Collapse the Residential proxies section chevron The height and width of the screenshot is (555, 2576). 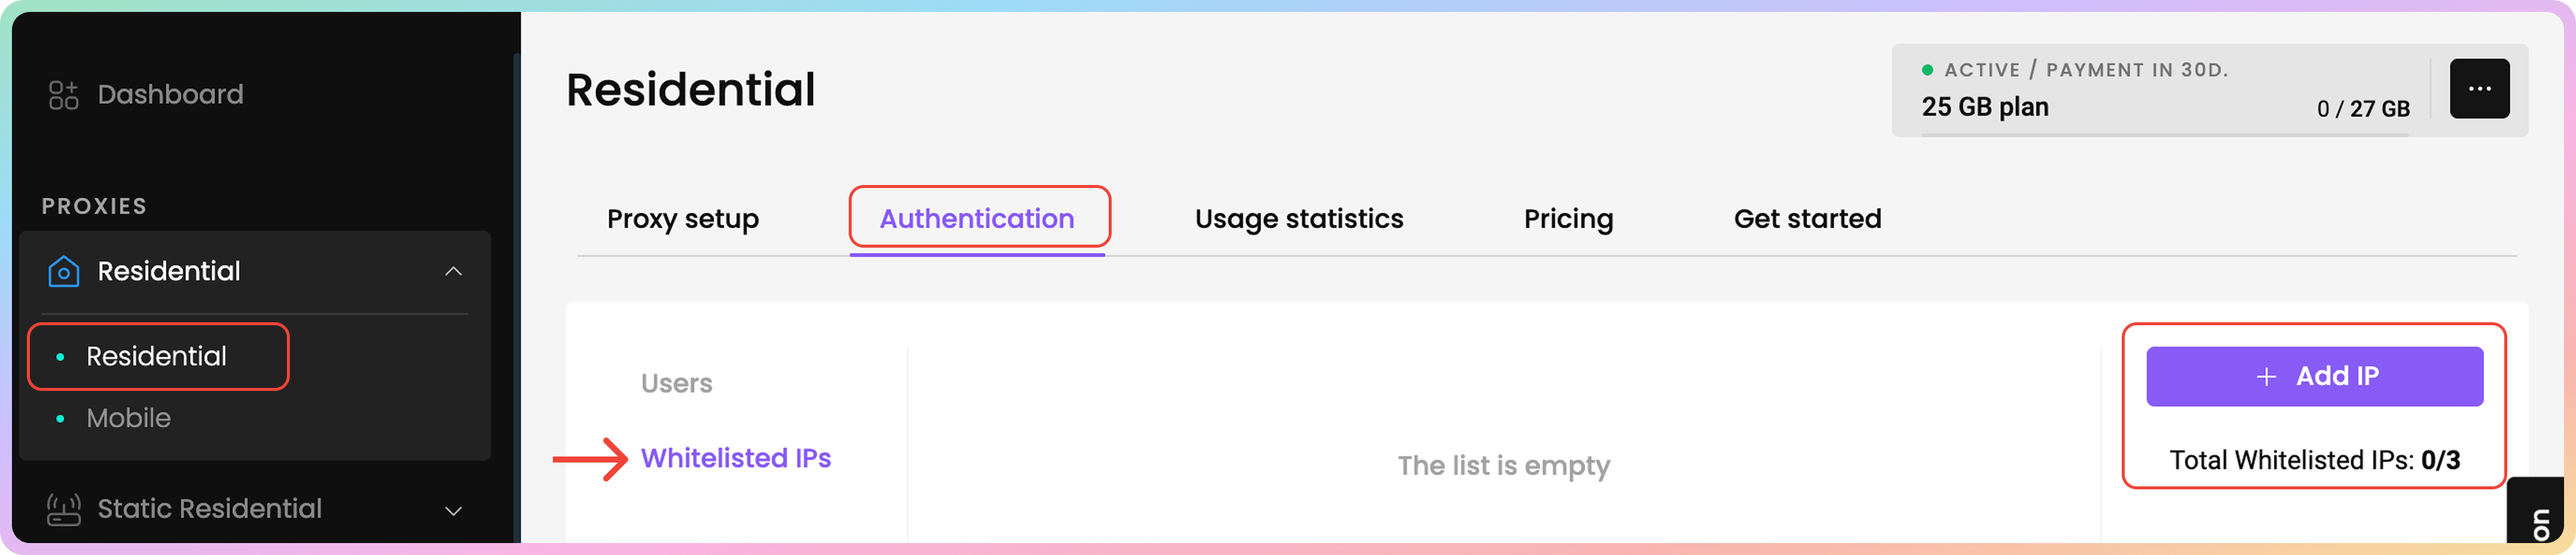coord(453,272)
